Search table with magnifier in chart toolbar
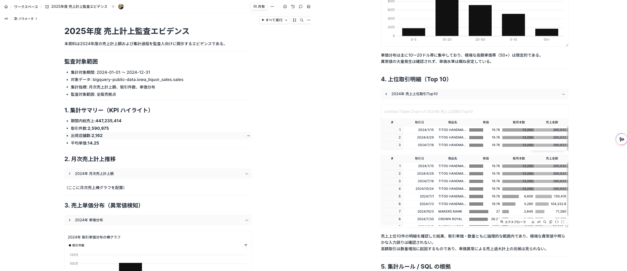627x271 pixels. [x=545, y=222]
